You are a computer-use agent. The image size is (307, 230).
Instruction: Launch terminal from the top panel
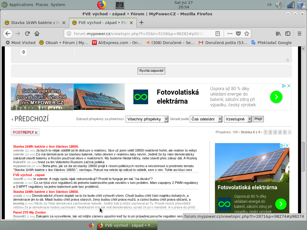click(120, 5)
